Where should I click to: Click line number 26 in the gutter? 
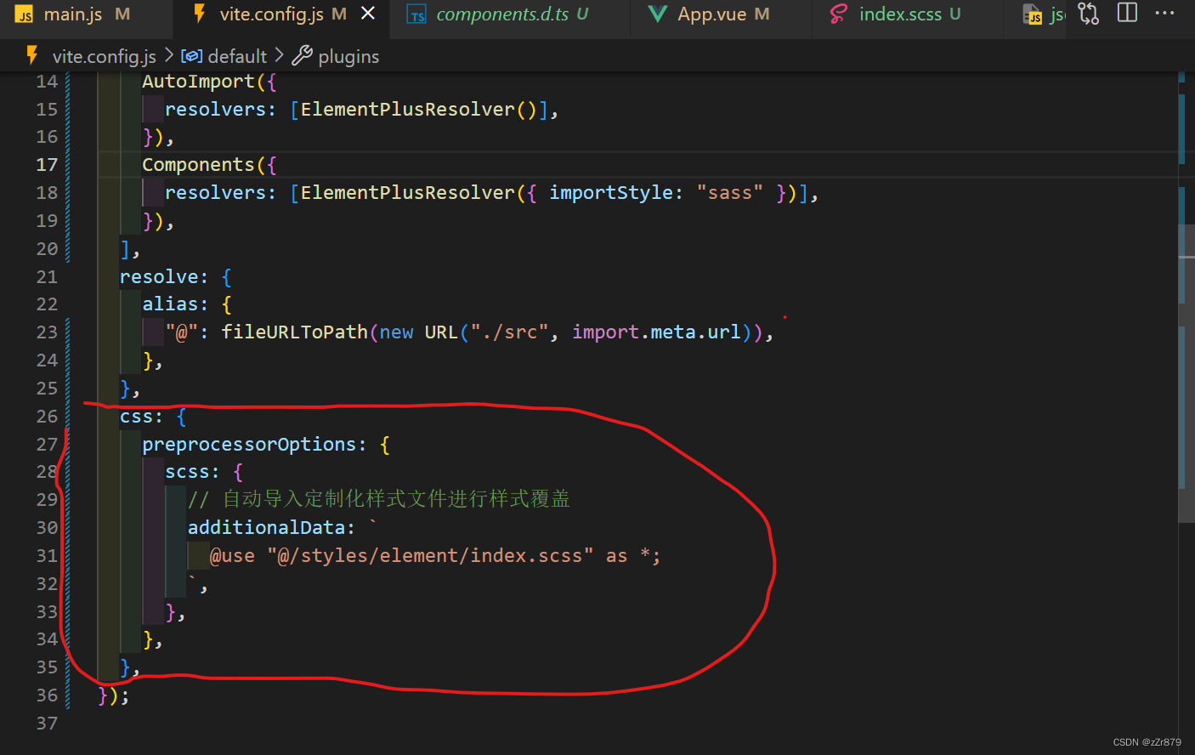point(47,417)
